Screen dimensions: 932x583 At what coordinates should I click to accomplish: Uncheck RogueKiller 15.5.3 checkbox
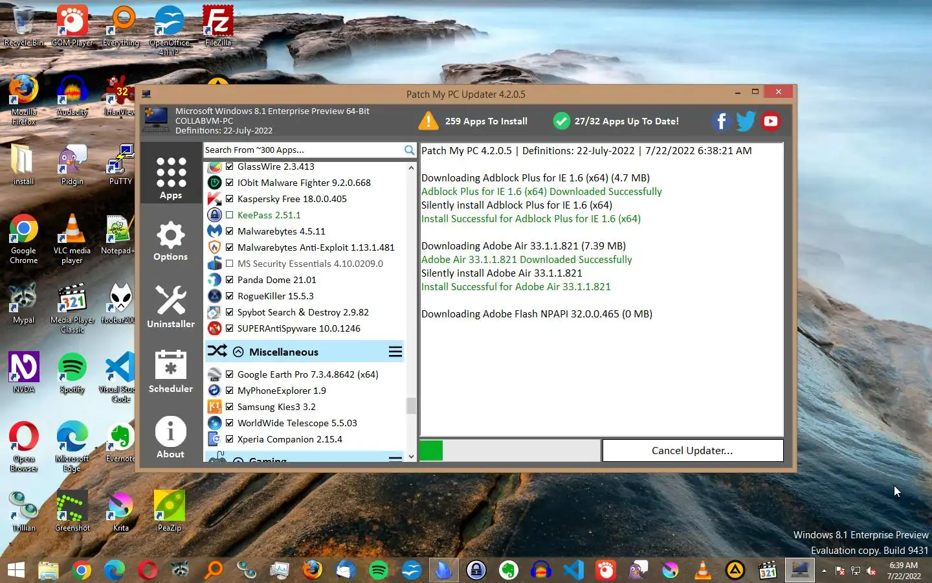229,296
